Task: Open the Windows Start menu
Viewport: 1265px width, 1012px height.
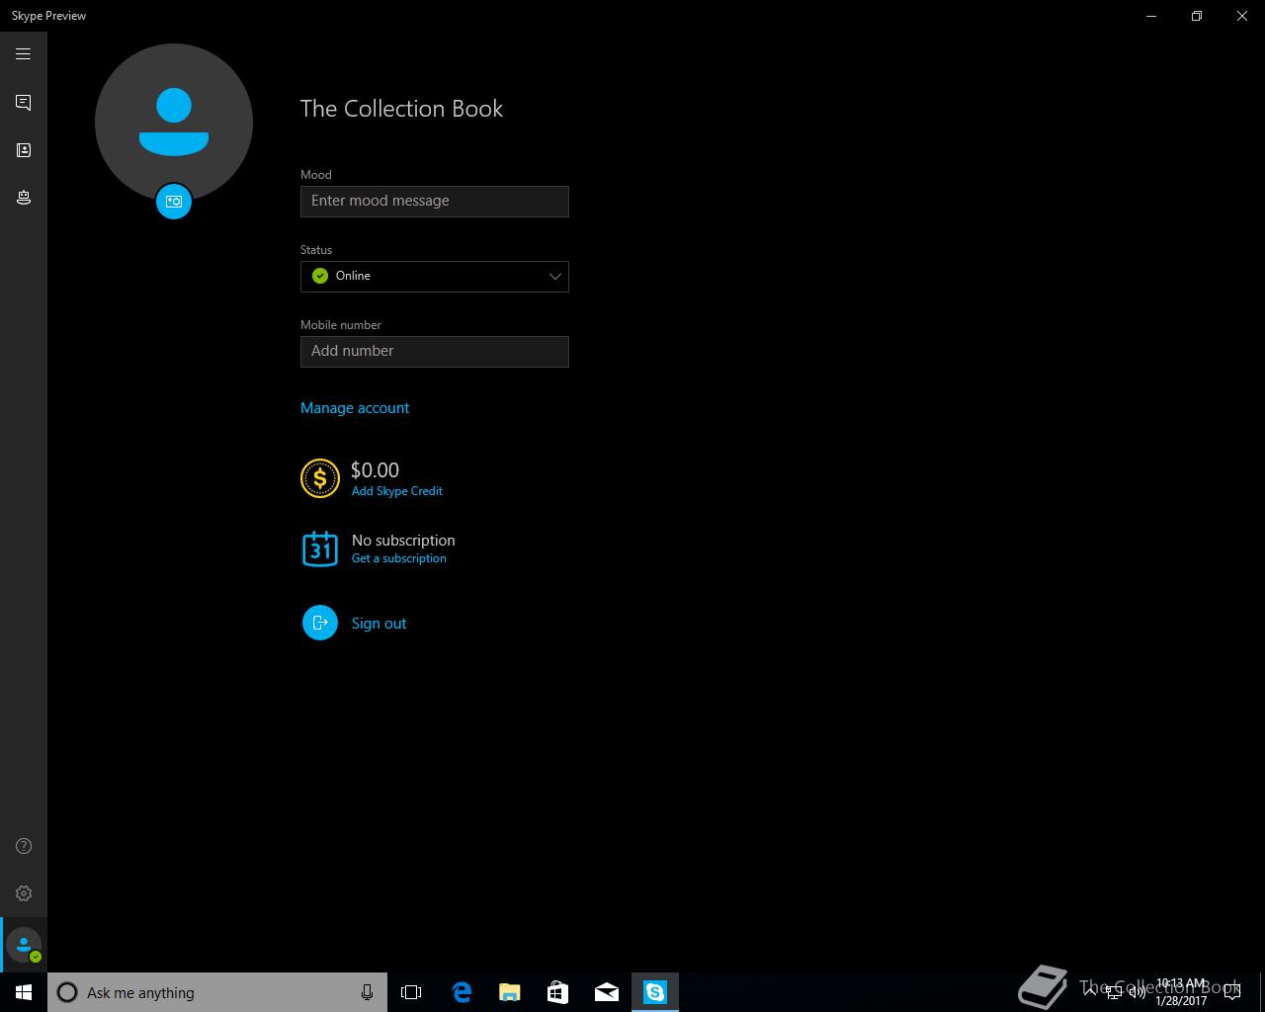Action: 24,992
